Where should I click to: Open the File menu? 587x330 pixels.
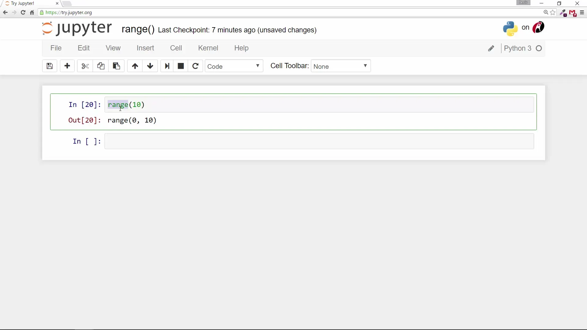pyautogui.click(x=56, y=48)
